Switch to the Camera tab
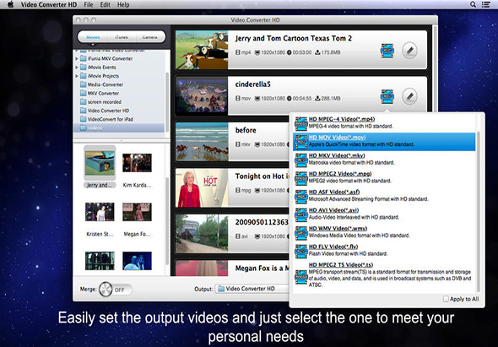 tap(149, 37)
